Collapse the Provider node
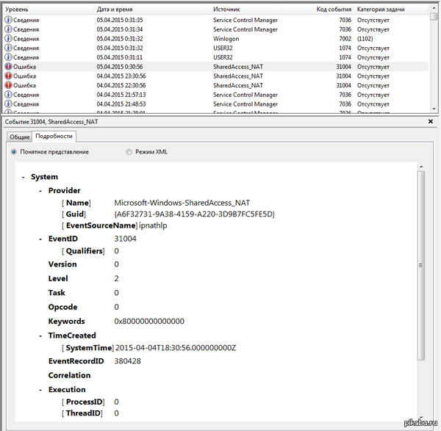 point(40,190)
